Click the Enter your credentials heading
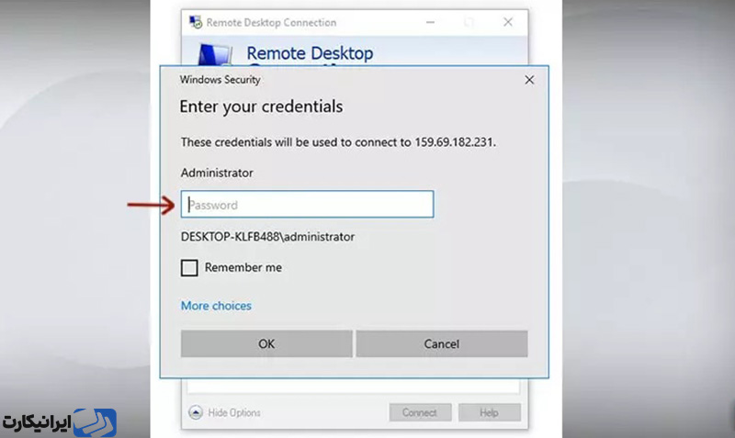 [x=261, y=107]
